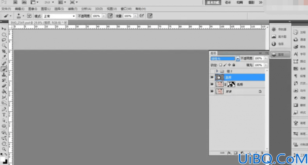Click the foreground color swatch

[x=3, y=159]
